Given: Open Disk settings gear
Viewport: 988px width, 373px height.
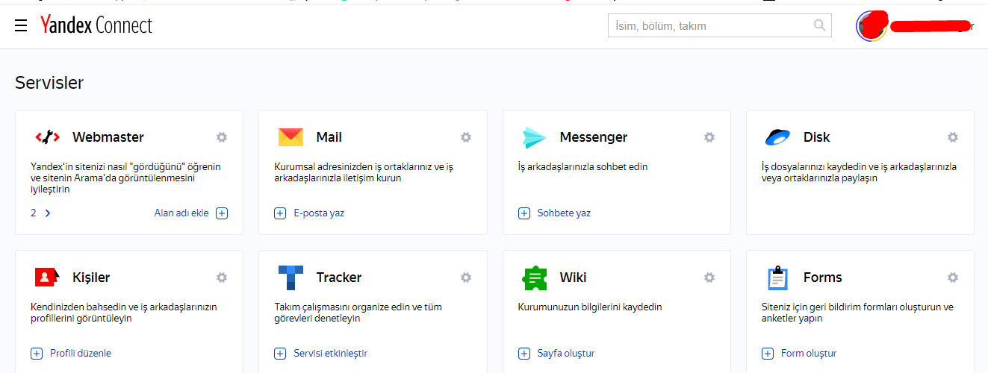Looking at the screenshot, I should click(953, 137).
